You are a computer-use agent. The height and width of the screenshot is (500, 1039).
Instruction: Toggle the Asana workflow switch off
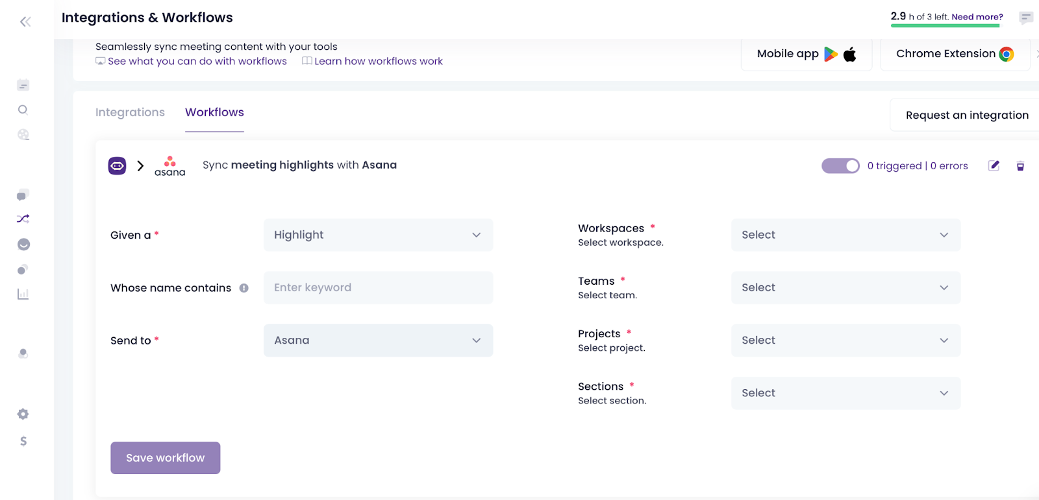pyautogui.click(x=840, y=166)
